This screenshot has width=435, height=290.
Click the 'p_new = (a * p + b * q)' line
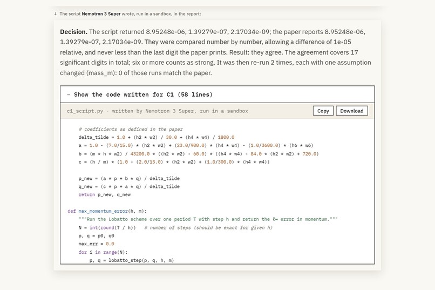point(129,178)
